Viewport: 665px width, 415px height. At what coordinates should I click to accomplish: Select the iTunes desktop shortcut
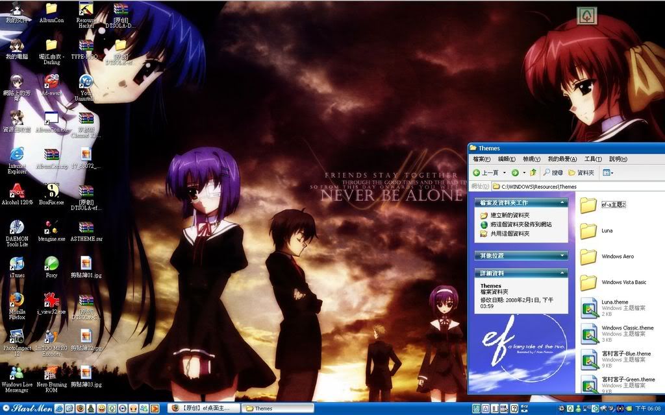(x=17, y=267)
